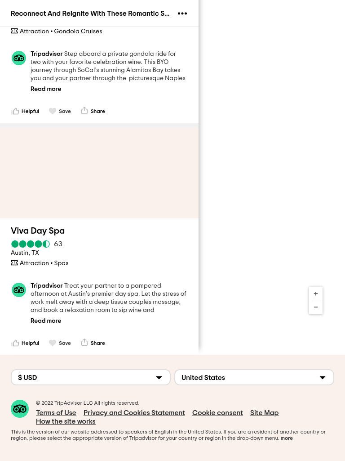The image size is (345, 461).
Task: Expand Read more on Viva Day Spa description
Action: [46, 321]
